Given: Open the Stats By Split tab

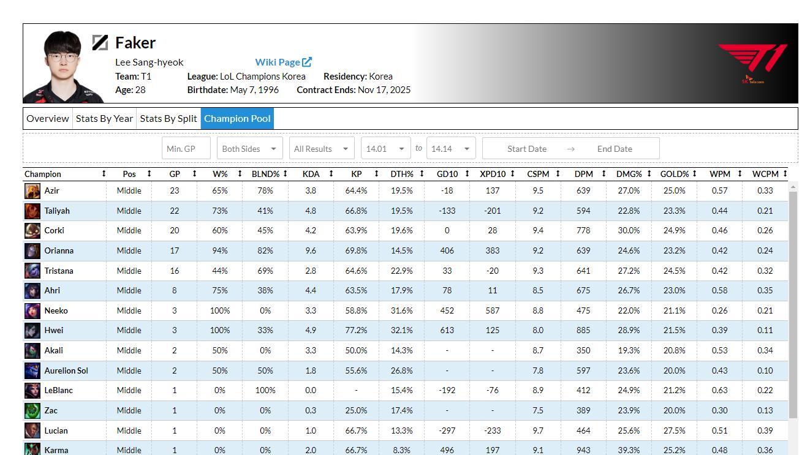Looking at the screenshot, I should coord(168,119).
